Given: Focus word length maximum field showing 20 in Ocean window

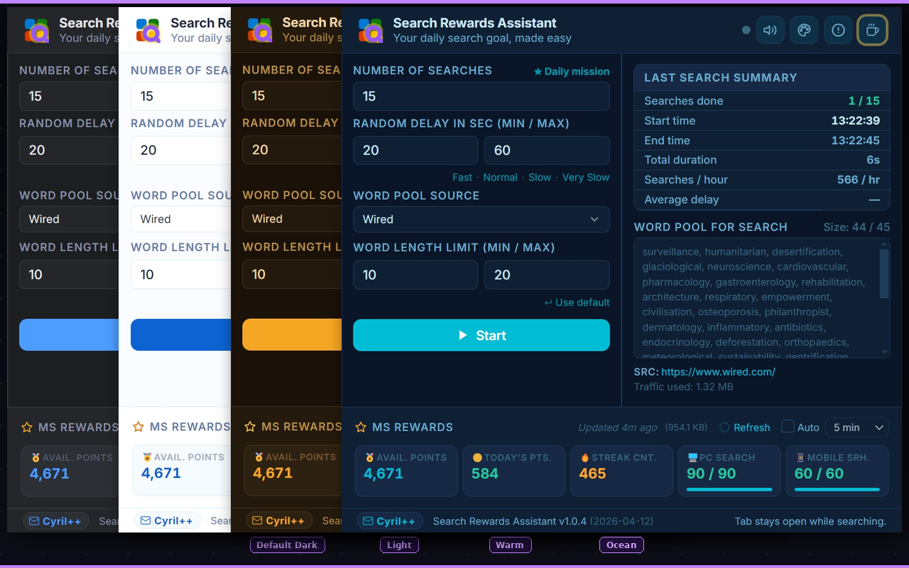Looking at the screenshot, I should pos(547,275).
